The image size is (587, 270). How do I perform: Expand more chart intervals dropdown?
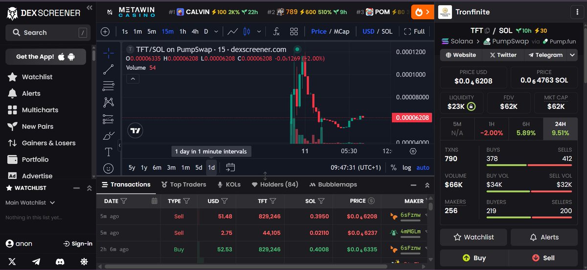pyautogui.click(x=216, y=31)
